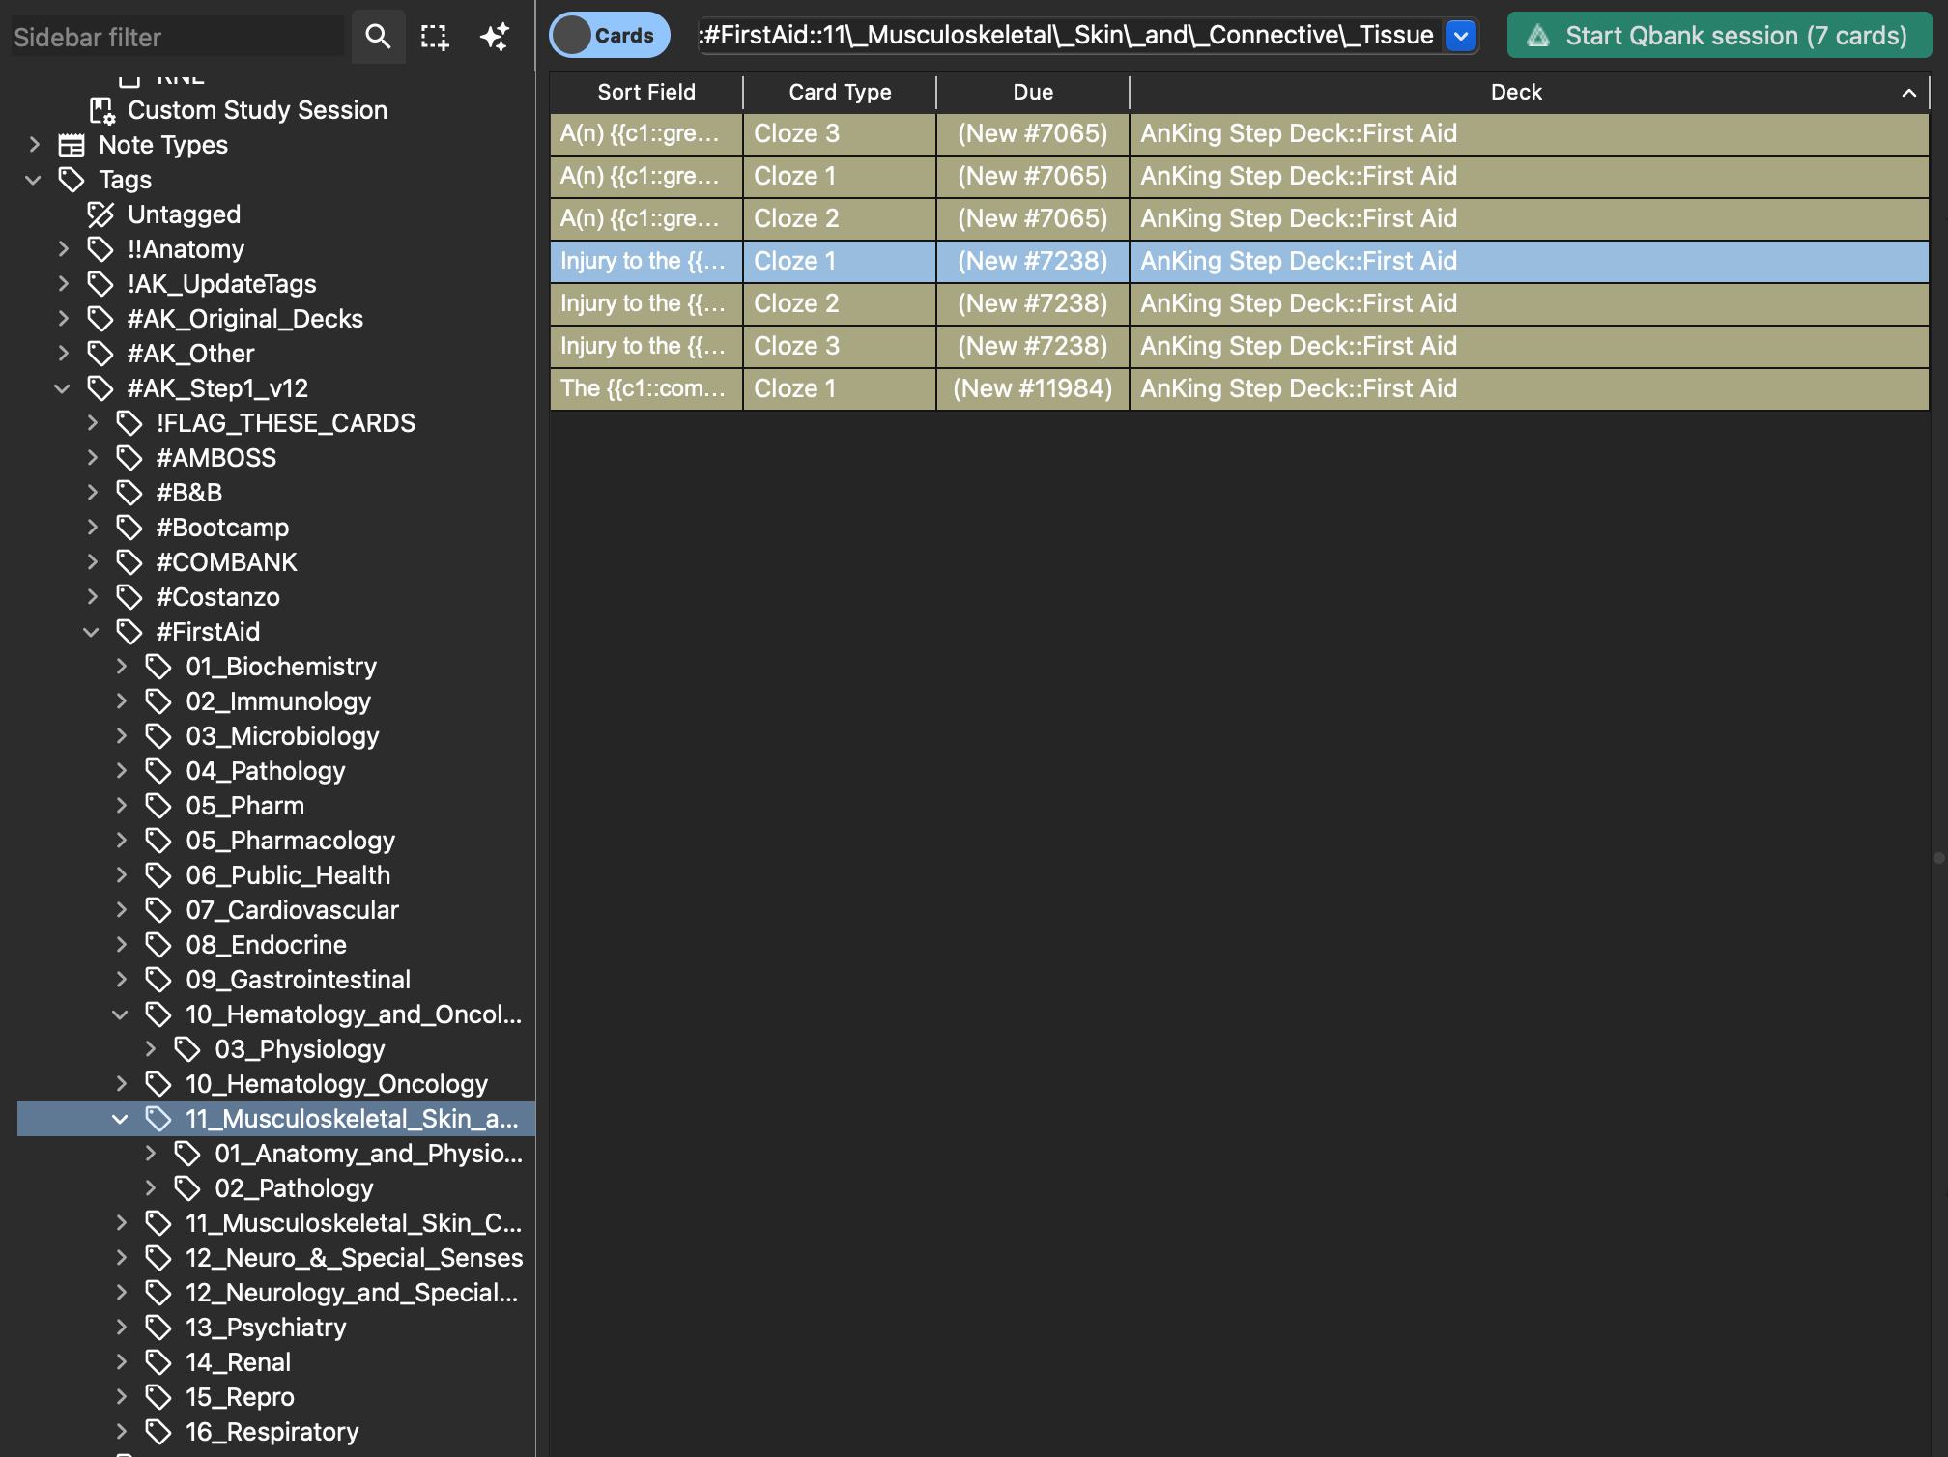The image size is (1948, 1457).
Task: Click the !!Anatomy tag icon
Action: (100, 249)
